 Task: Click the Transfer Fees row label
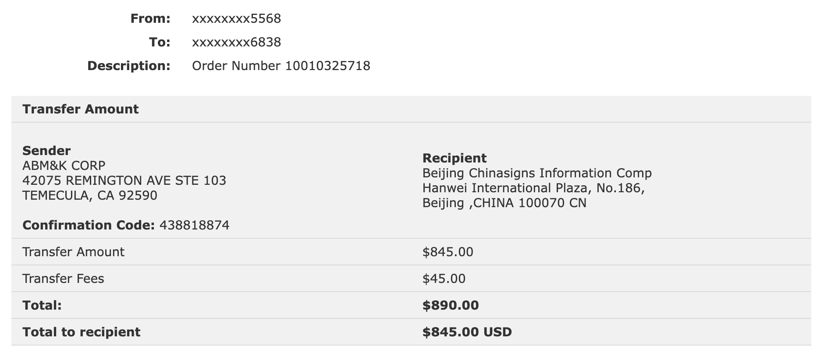[64, 279]
